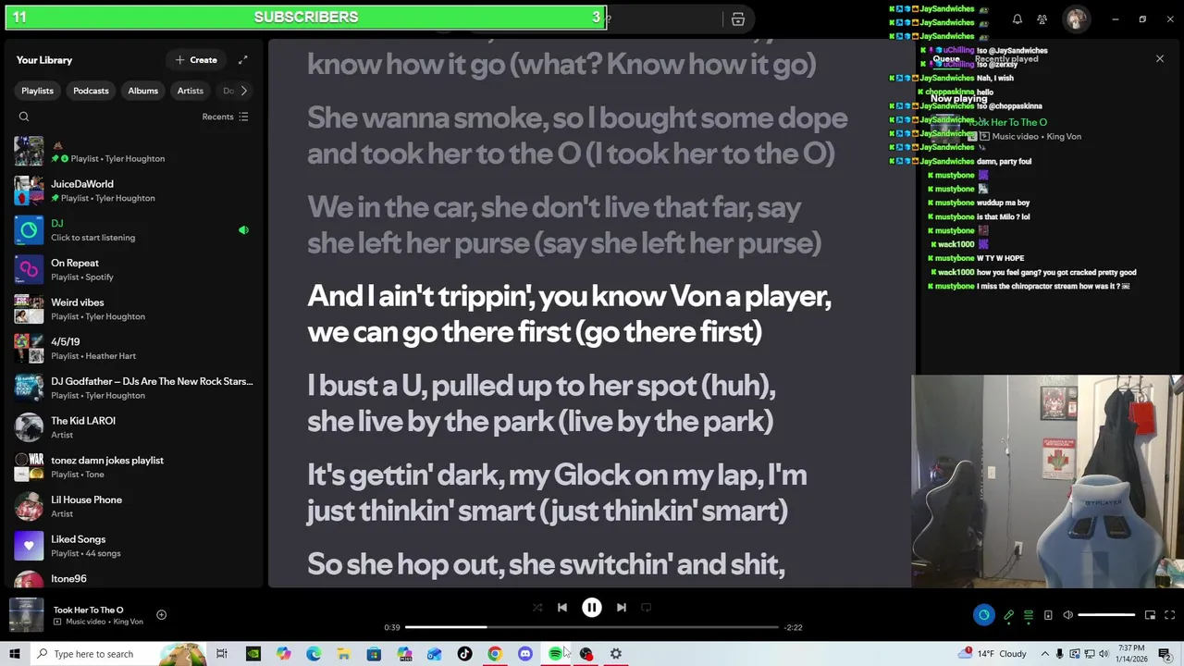Open Windows notification center icon
Viewport: 1184px width, 666px height.
click(x=1165, y=654)
